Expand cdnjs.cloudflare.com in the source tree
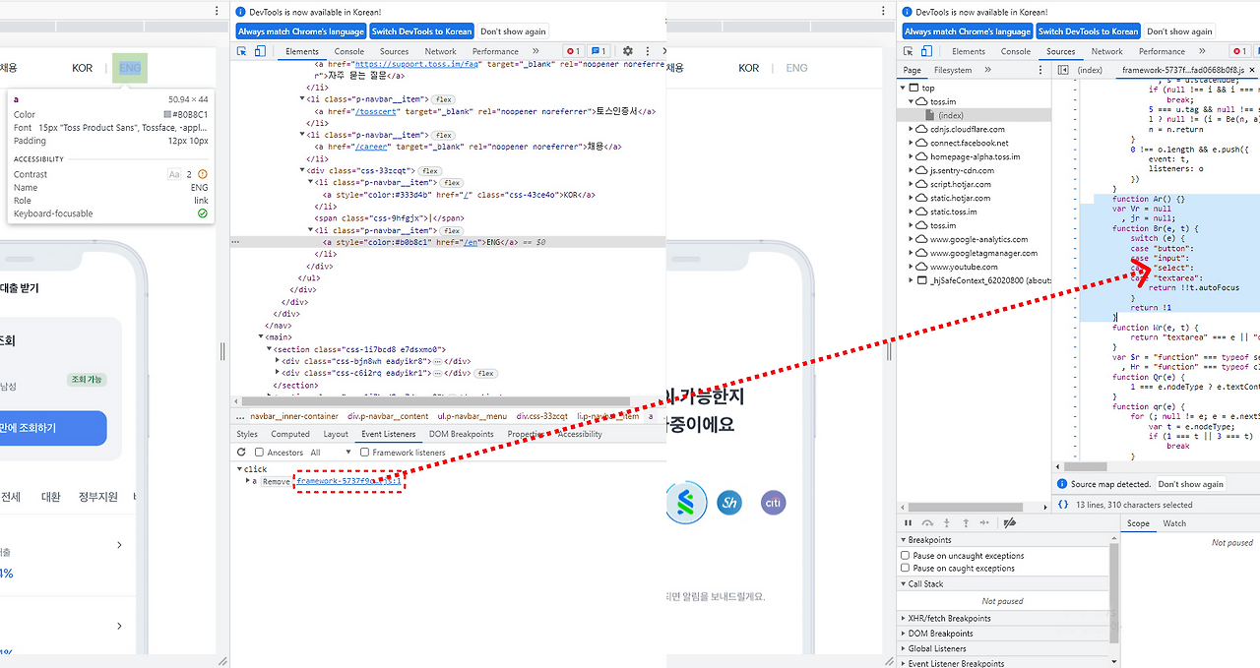The image size is (1260, 668). coord(912,129)
